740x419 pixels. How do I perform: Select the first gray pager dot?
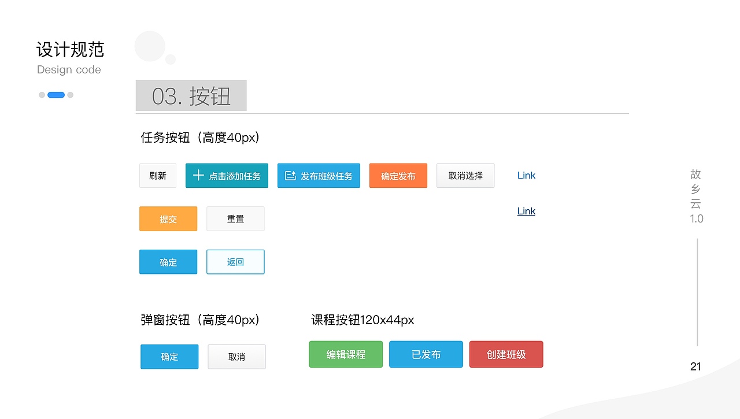click(x=42, y=95)
